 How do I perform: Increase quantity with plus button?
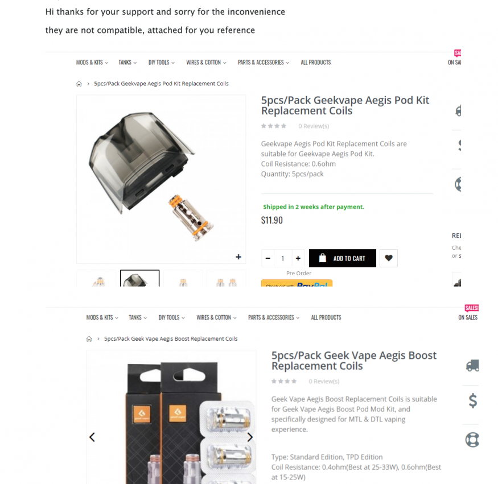(298, 258)
